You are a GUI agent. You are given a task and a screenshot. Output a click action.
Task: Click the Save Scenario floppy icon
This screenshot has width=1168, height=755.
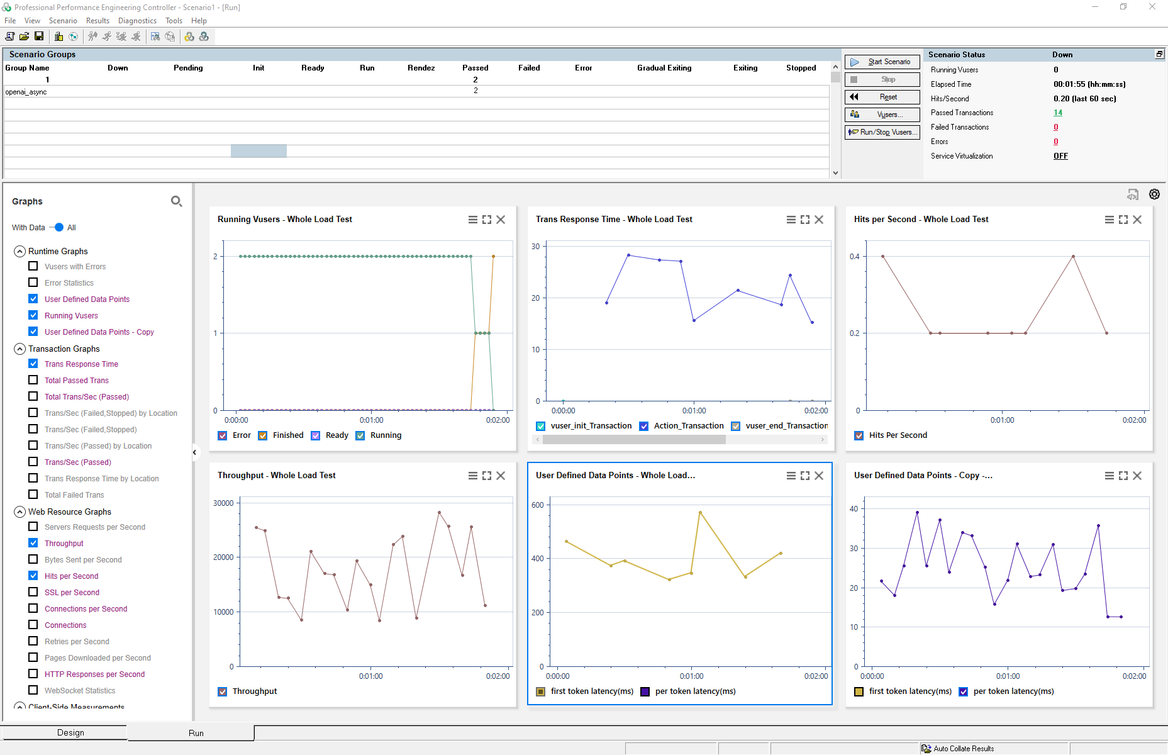tap(39, 36)
